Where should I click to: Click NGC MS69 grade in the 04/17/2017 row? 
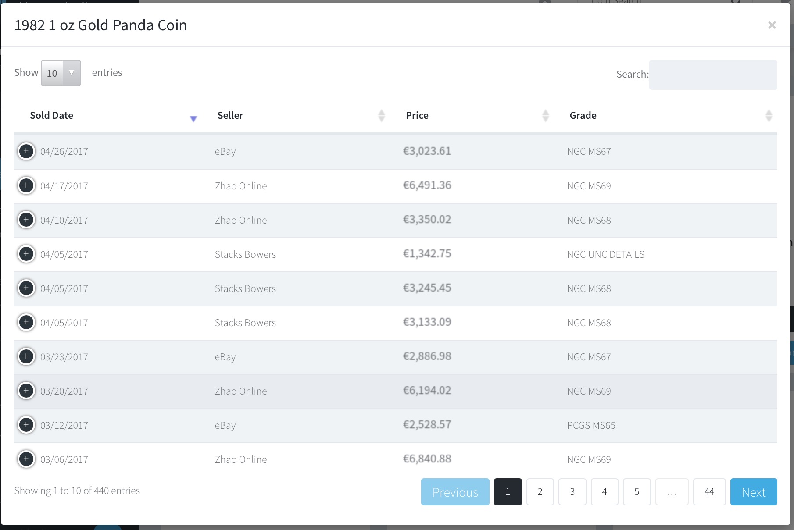[x=589, y=186]
